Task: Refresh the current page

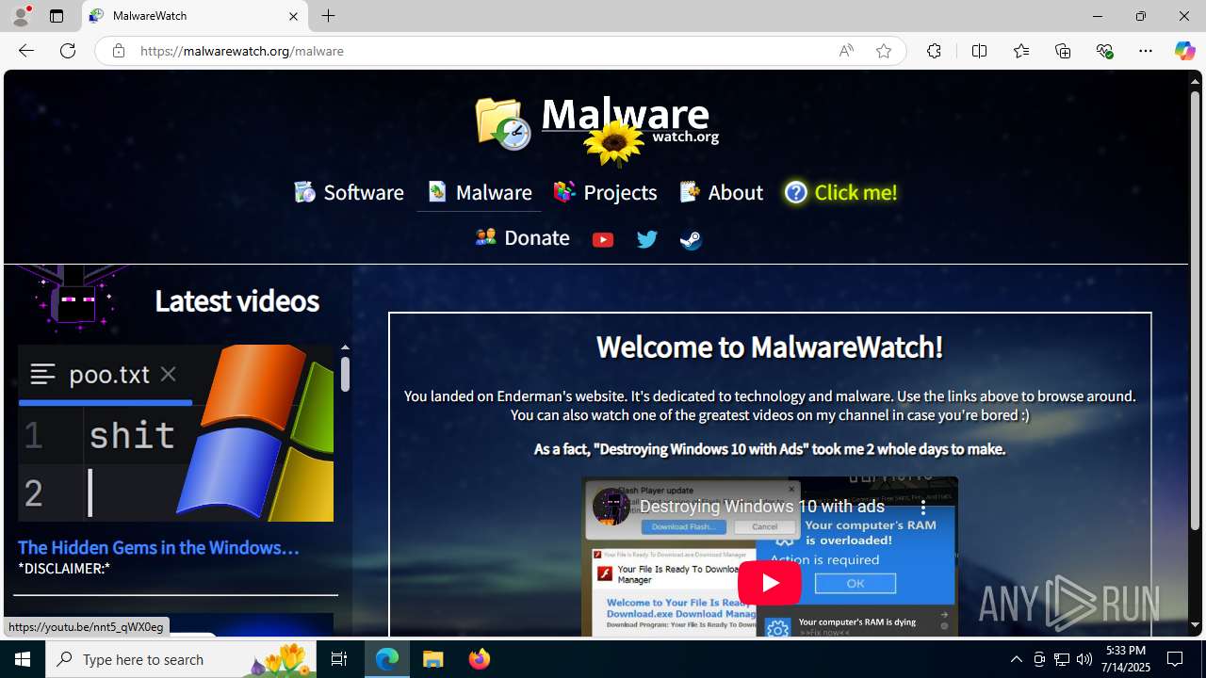Action: [68, 51]
